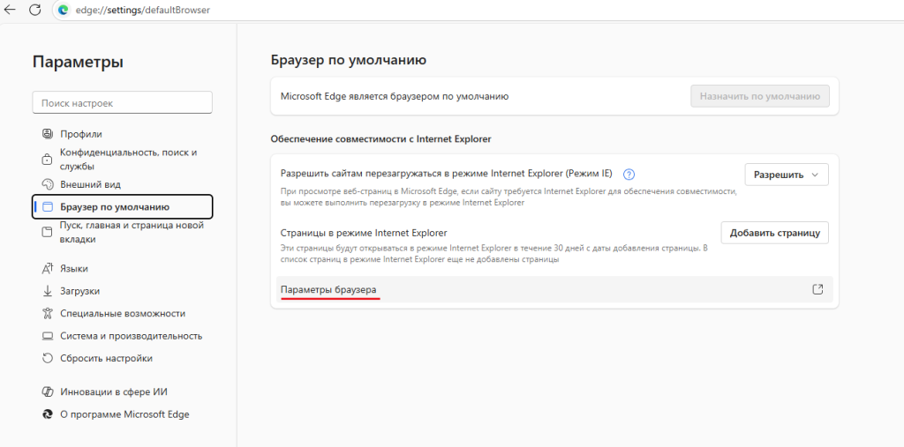Click the Profiles icon in sidebar
The image size is (904, 447).
[x=48, y=134]
